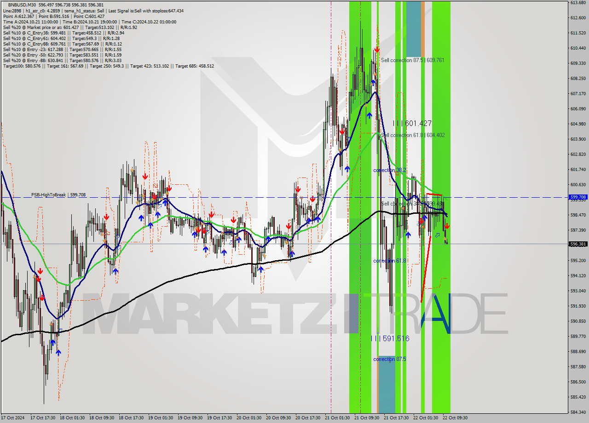Click the '| | | 601.427' point C label
This screenshot has width=589, height=423.
click(412, 123)
